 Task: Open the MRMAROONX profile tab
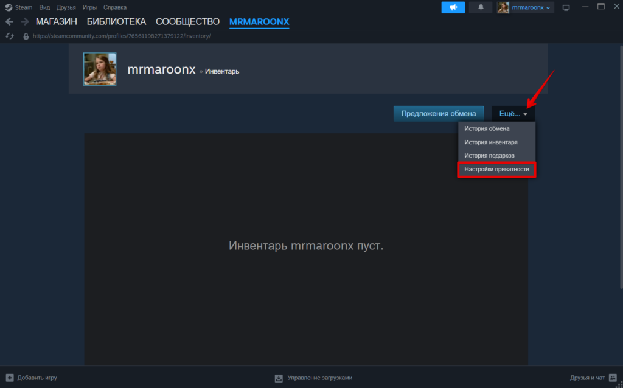(259, 22)
